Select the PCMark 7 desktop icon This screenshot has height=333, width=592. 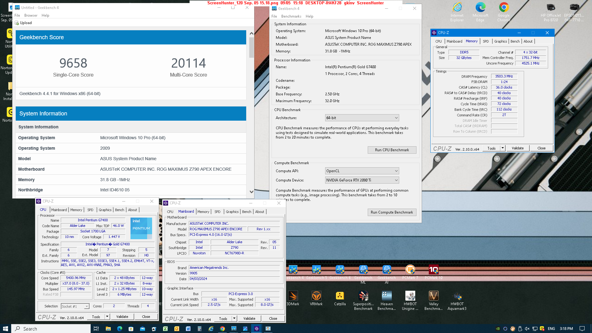[x=410, y=272]
